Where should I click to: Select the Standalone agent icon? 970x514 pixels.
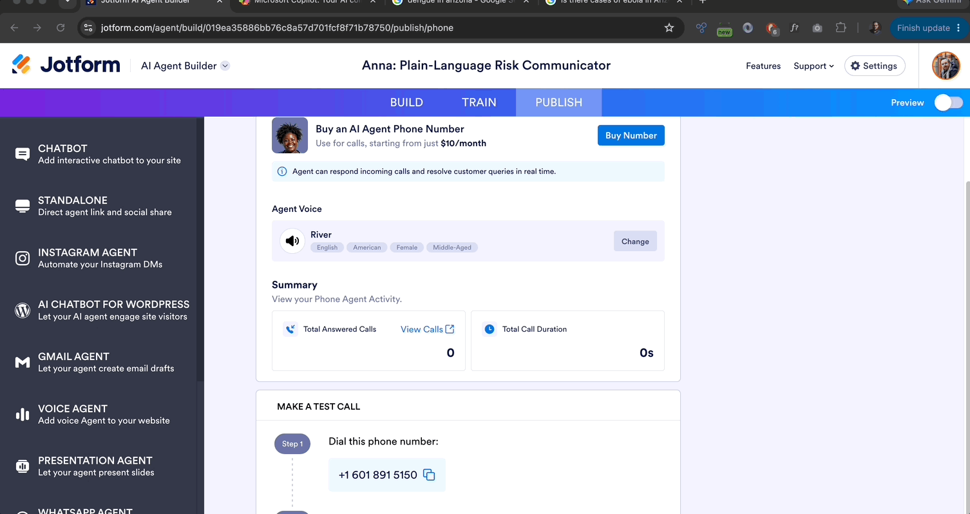point(23,206)
